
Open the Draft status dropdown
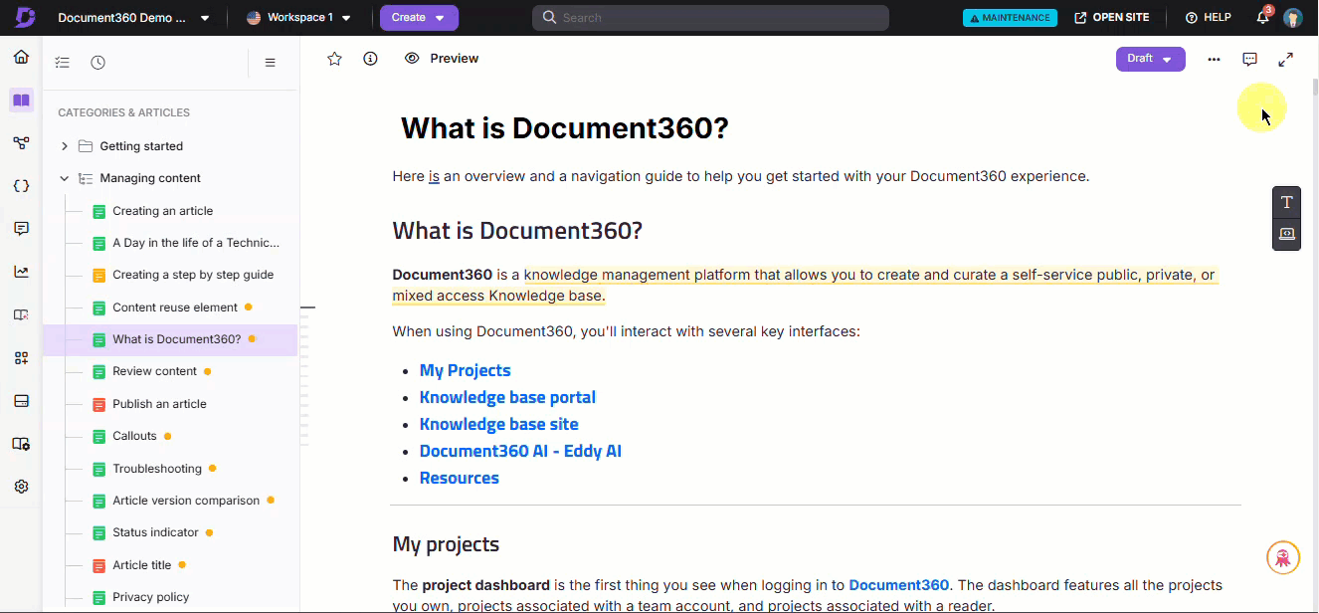(x=1150, y=59)
